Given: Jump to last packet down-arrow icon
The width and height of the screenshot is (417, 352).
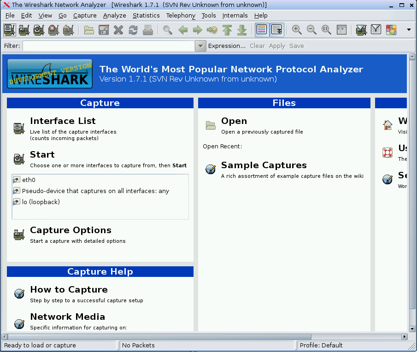Looking at the screenshot, I should [242, 30].
